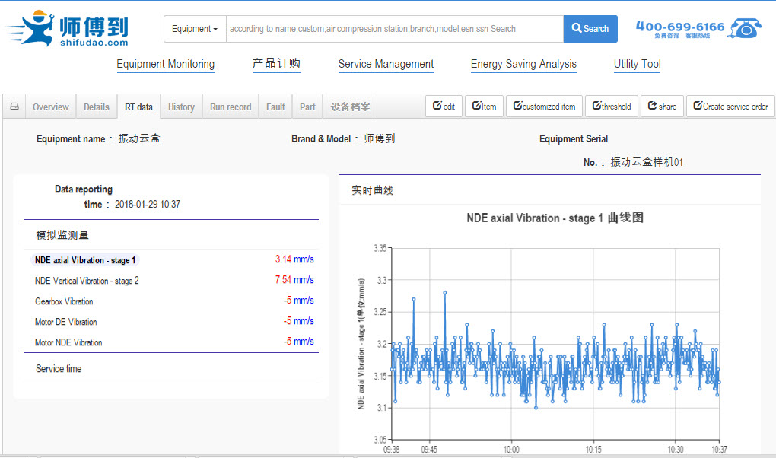Go to Energy Saving Analysis
The image size is (776, 458).
point(523,65)
